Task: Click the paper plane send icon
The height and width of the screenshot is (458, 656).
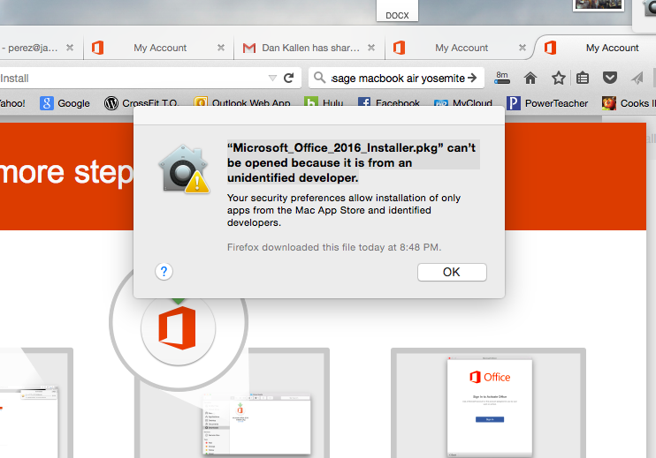Action: pyautogui.click(x=637, y=78)
